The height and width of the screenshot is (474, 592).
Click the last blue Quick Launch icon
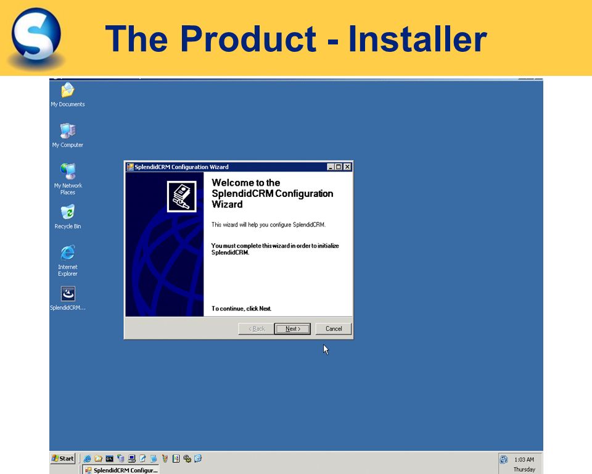[x=198, y=458]
